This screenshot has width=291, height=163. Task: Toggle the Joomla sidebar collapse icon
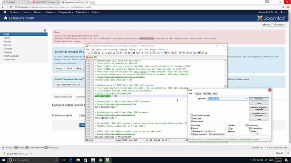pos(45,30)
